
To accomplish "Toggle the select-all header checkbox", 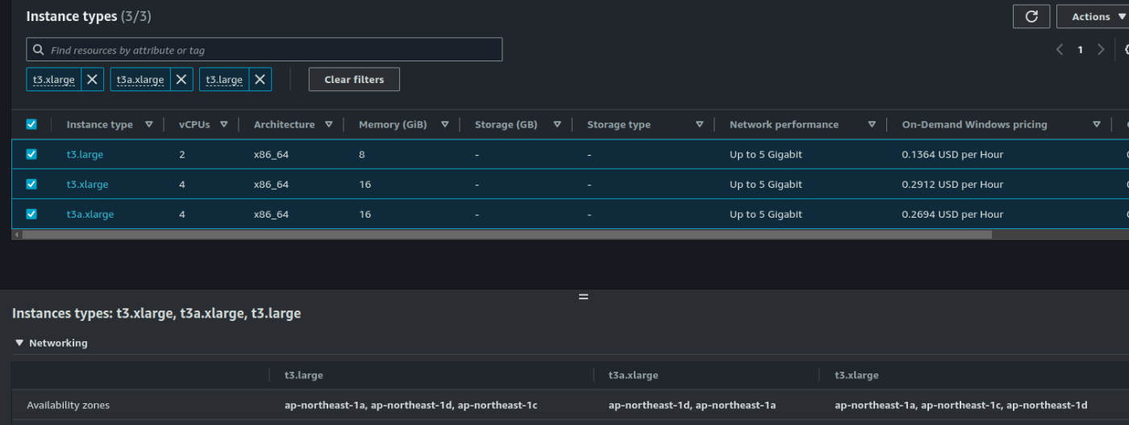I will tap(31, 124).
